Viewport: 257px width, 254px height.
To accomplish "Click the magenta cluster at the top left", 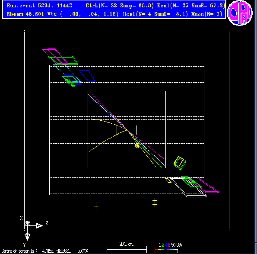I will [x=55, y=57].
